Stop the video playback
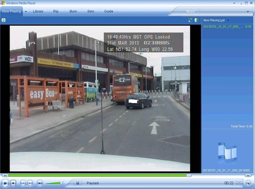 click(x=13, y=183)
